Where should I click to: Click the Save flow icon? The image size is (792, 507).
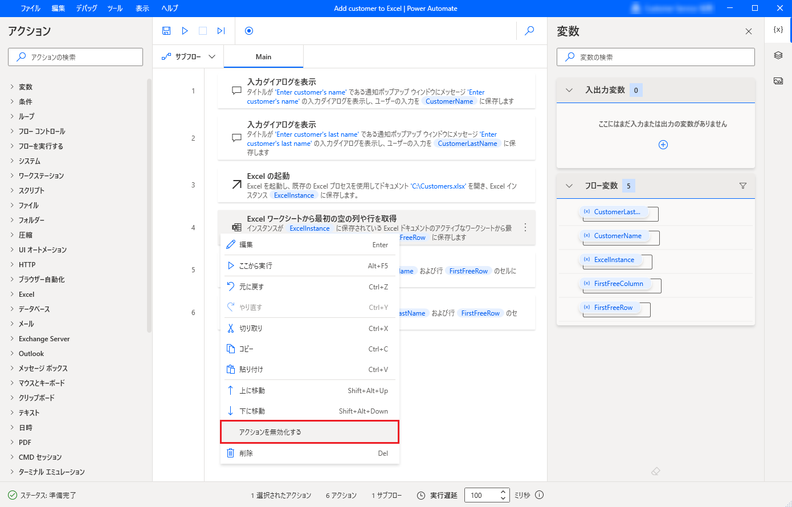(x=166, y=31)
